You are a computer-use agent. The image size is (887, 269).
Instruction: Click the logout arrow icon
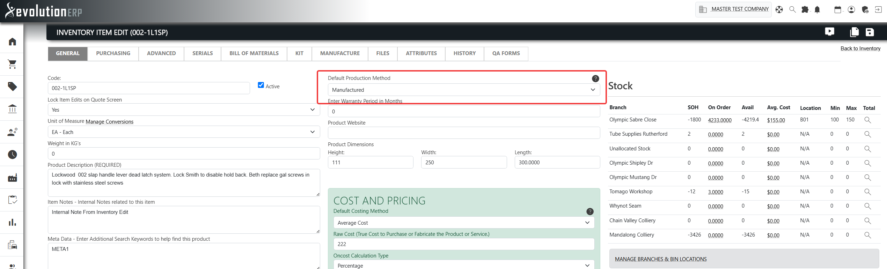tap(878, 9)
